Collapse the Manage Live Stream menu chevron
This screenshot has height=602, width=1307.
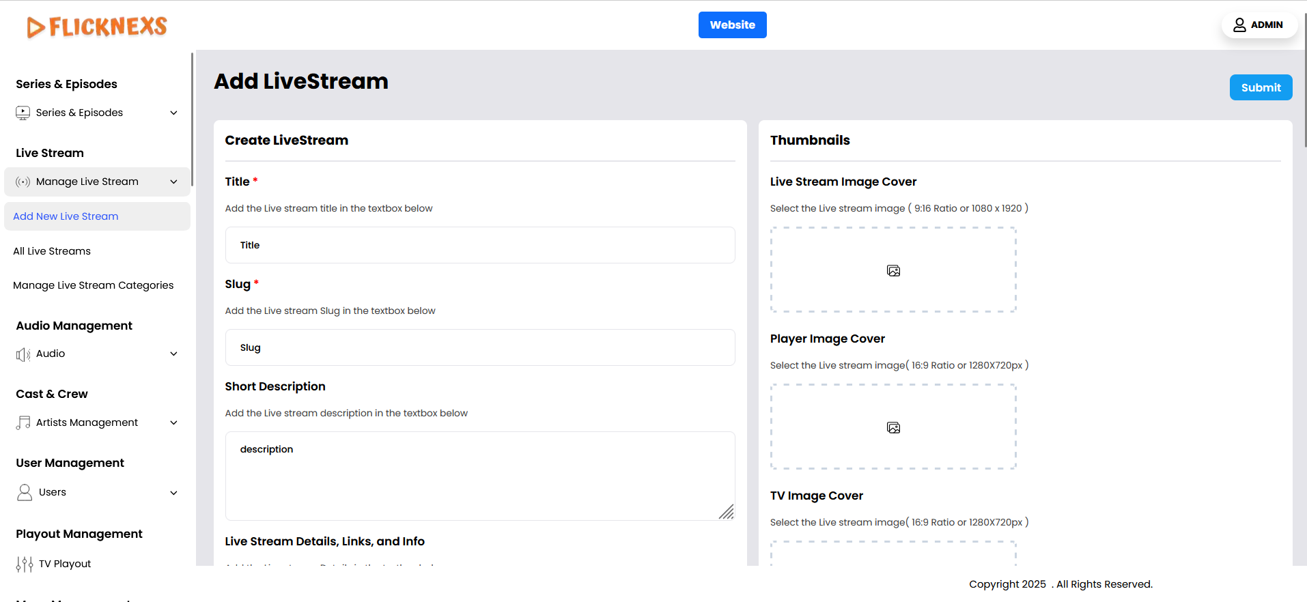point(173,182)
